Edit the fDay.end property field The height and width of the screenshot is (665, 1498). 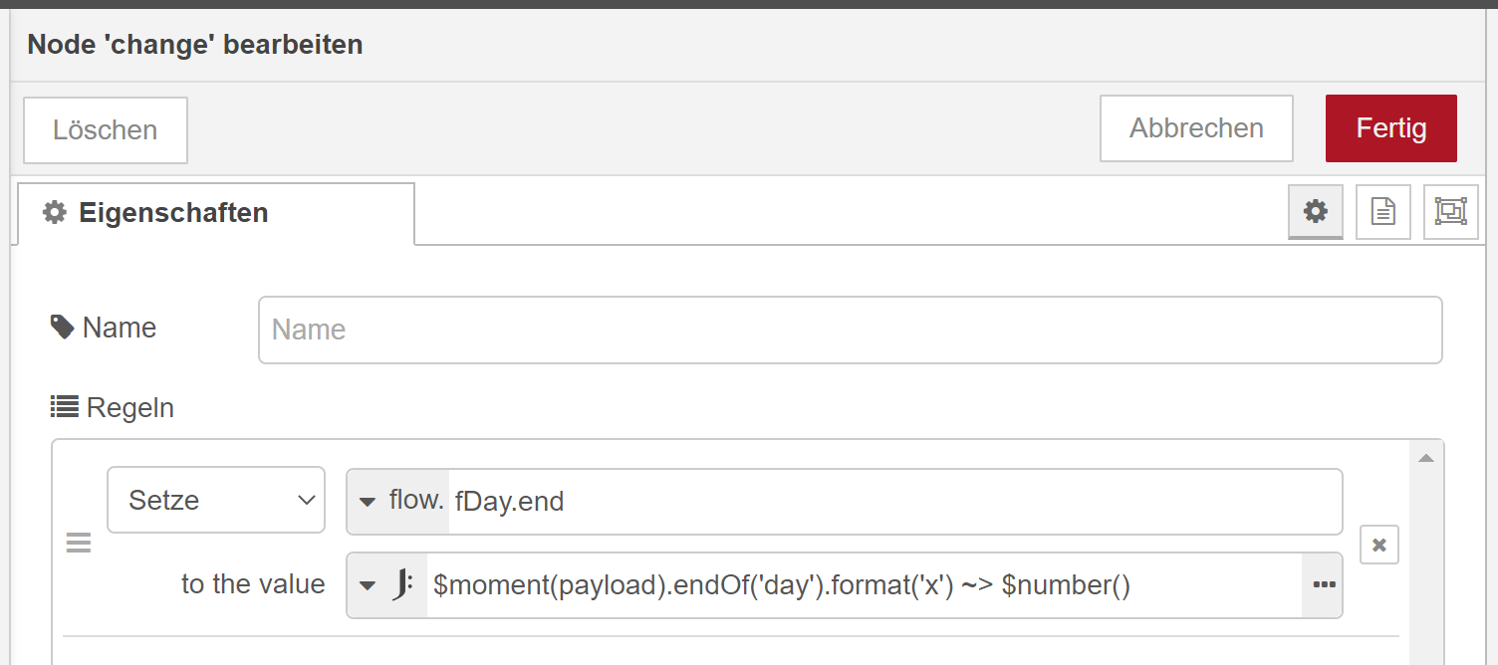[894, 501]
